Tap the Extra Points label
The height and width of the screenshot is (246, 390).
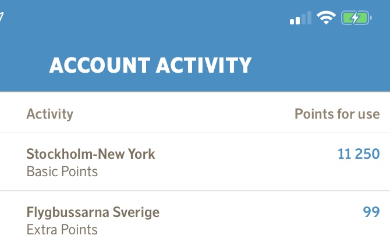click(62, 230)
